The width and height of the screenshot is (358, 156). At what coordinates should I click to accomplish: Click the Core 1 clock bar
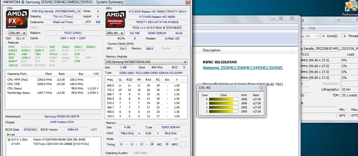(x=224, y=103)
